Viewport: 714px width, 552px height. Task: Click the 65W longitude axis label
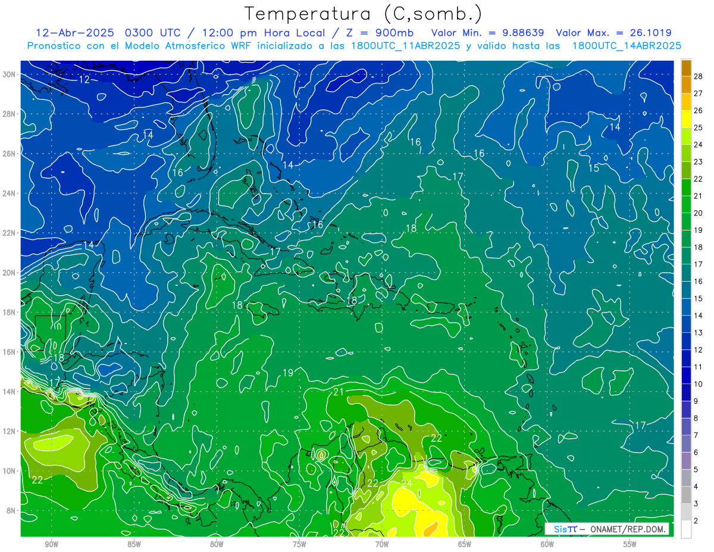point(465,544)
